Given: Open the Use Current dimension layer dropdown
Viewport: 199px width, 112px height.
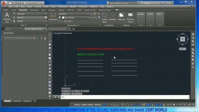Looking at the screenshot, I should pyautogui.click(x=75, y=18).
